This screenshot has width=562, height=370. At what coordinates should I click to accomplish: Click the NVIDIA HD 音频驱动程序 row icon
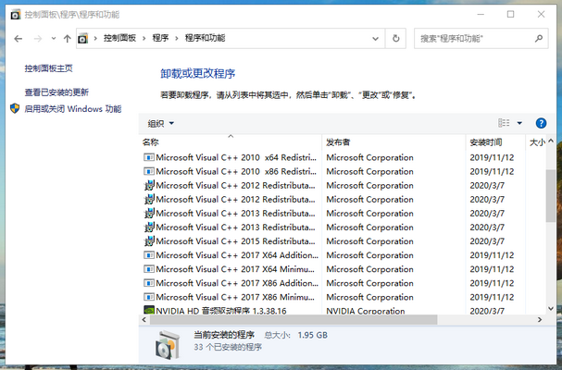(x=148, y=311)
